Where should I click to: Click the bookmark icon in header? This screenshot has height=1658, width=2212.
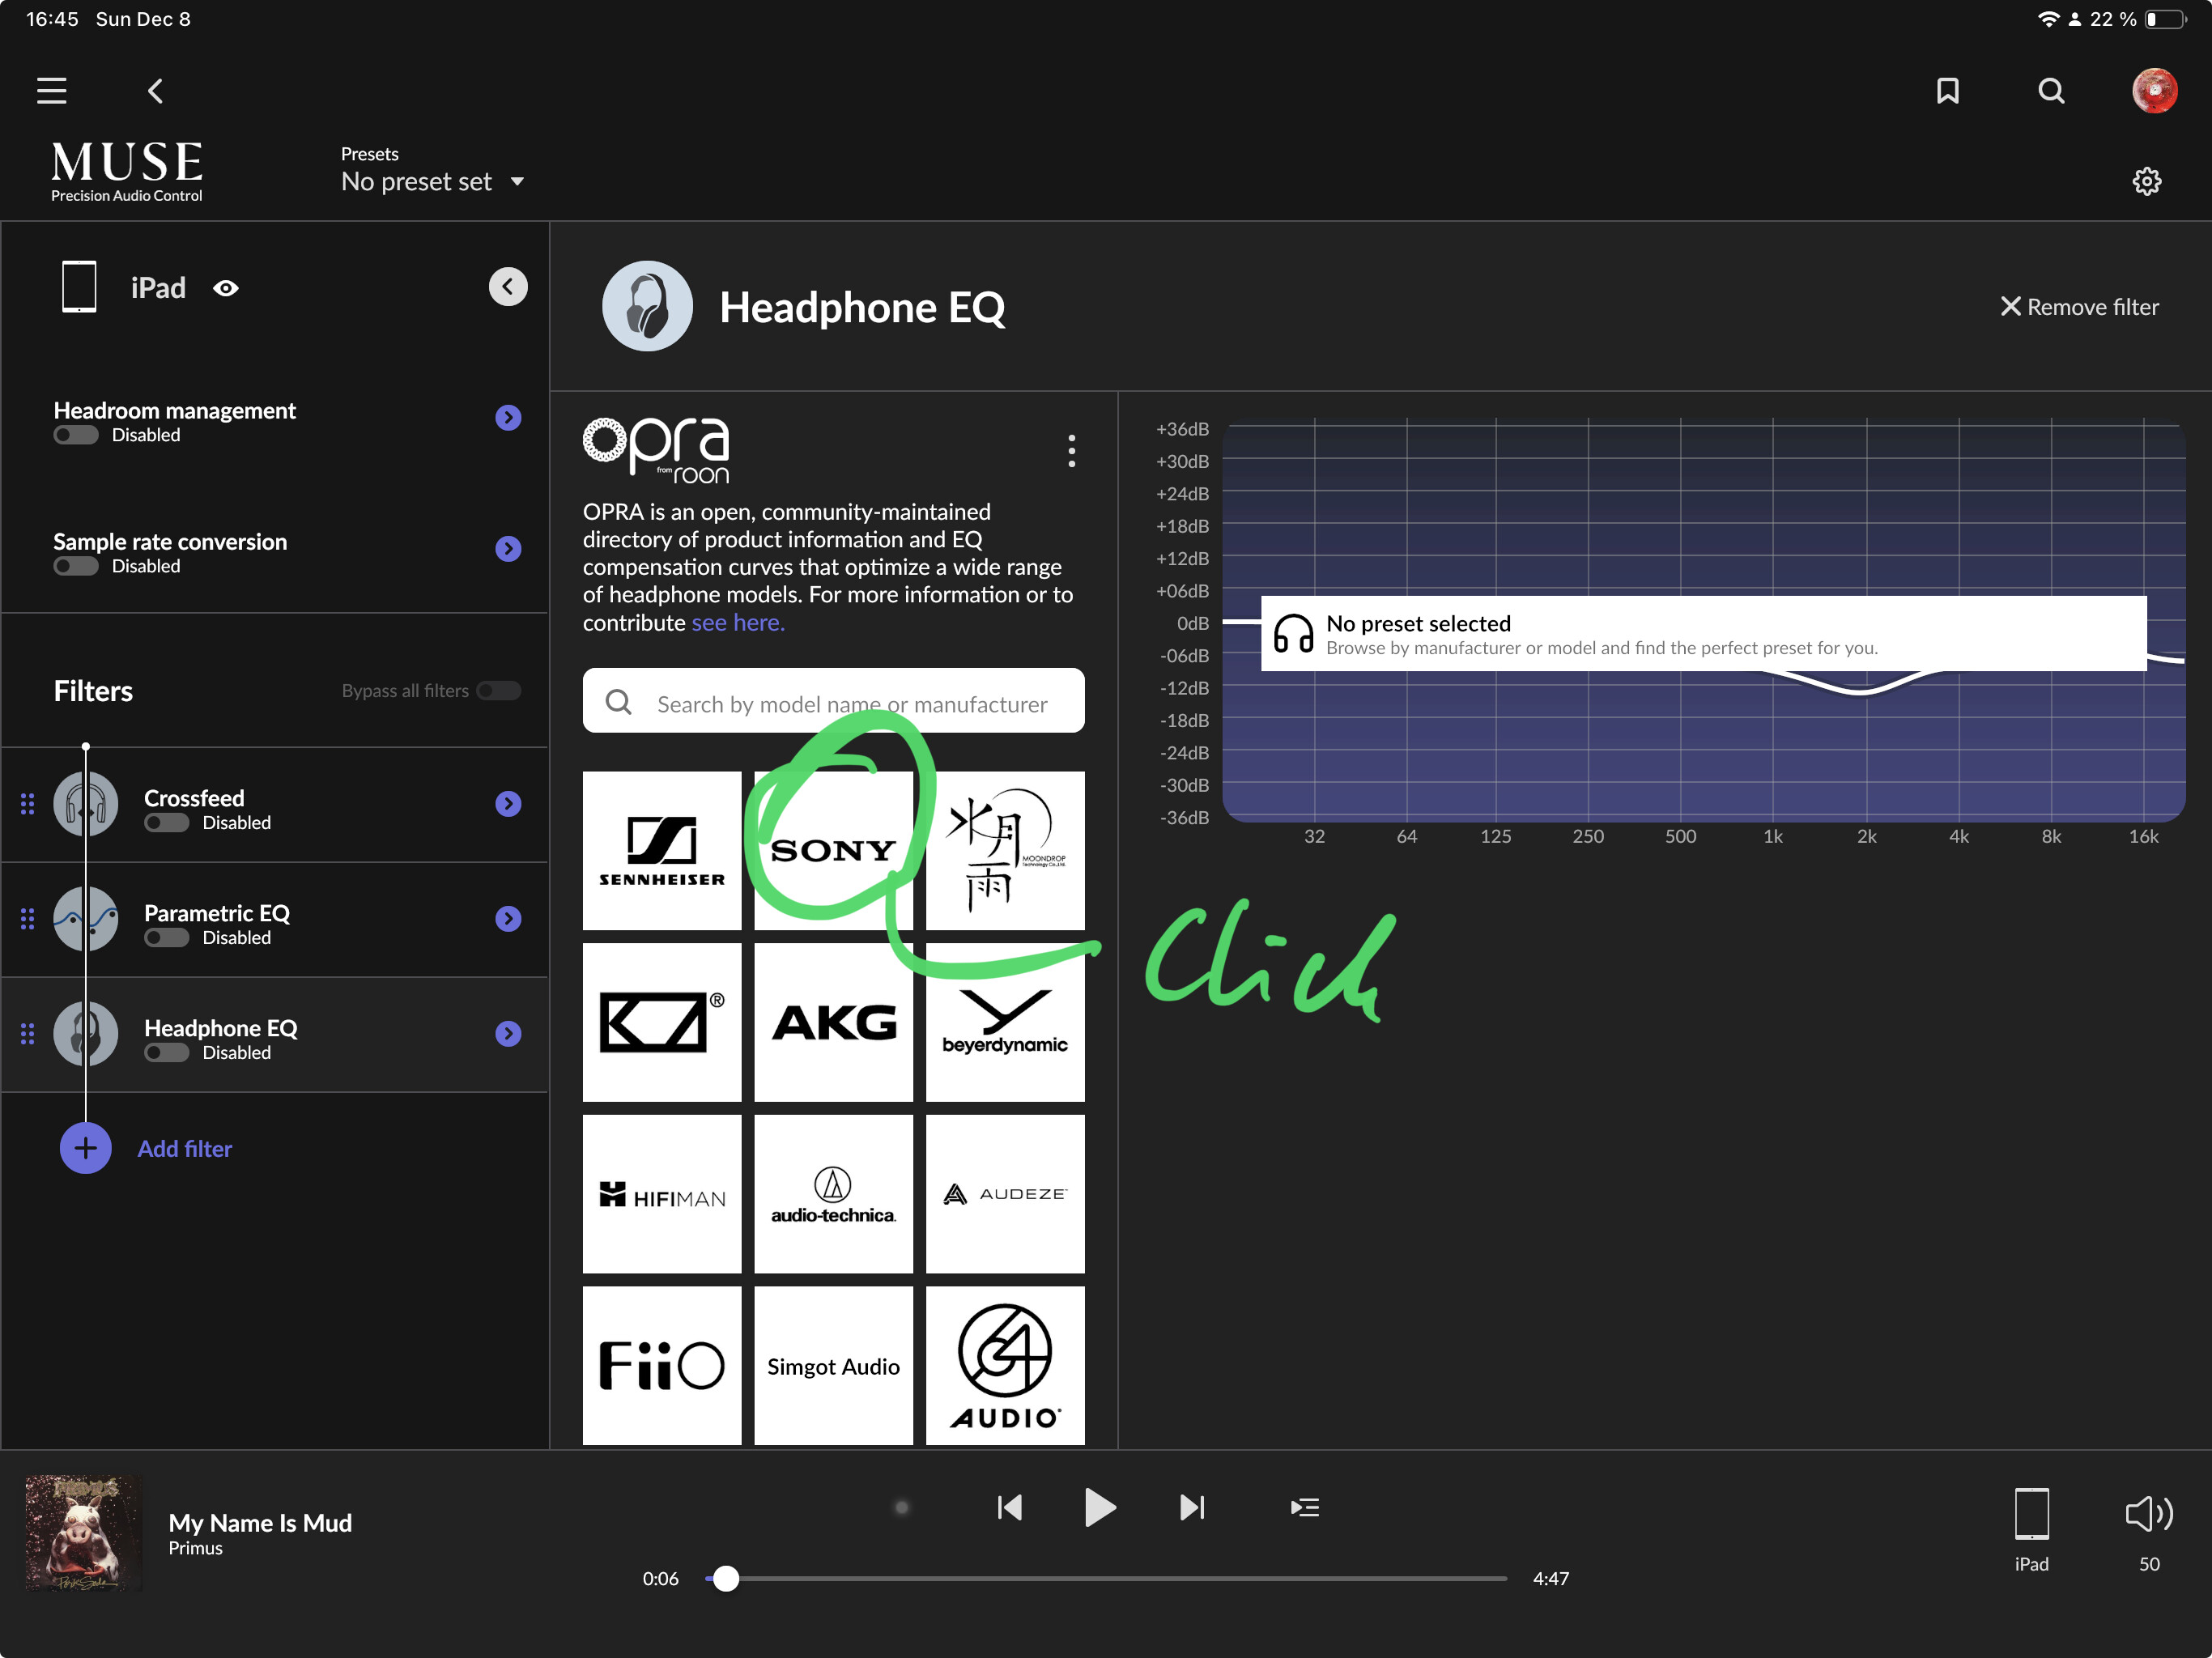coord(1947,91)
